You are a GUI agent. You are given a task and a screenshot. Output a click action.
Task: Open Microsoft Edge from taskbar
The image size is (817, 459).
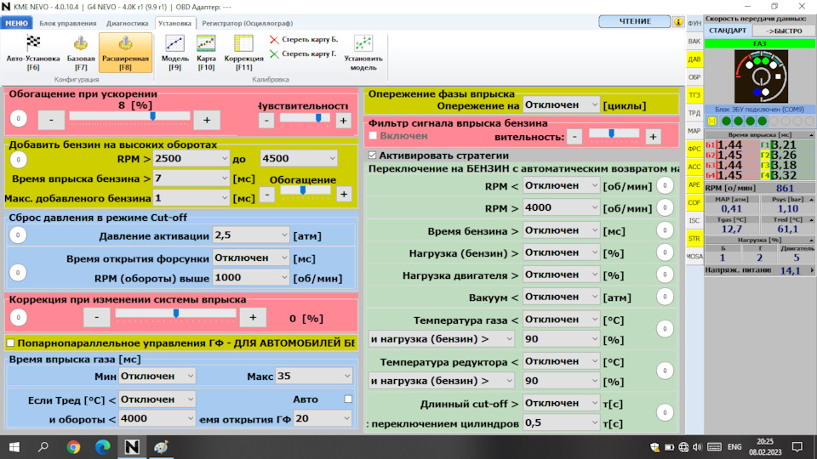pos(103,447)
